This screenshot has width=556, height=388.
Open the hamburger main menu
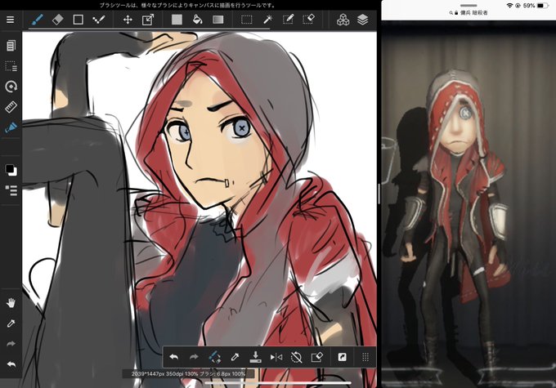(x=11, y=20)
